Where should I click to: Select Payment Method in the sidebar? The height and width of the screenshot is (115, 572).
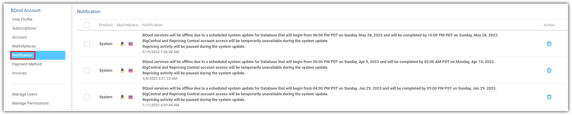27,64
